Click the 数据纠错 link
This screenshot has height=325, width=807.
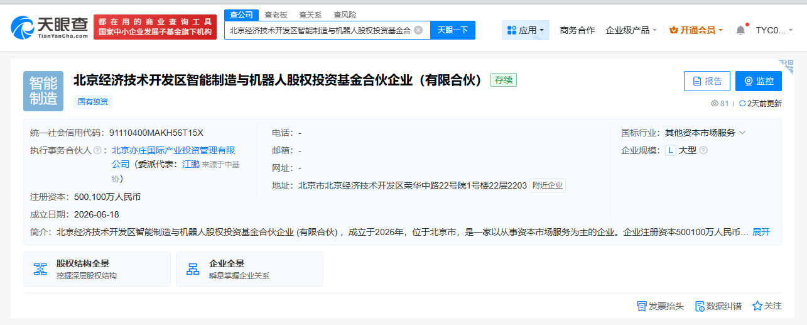point(718,306)
